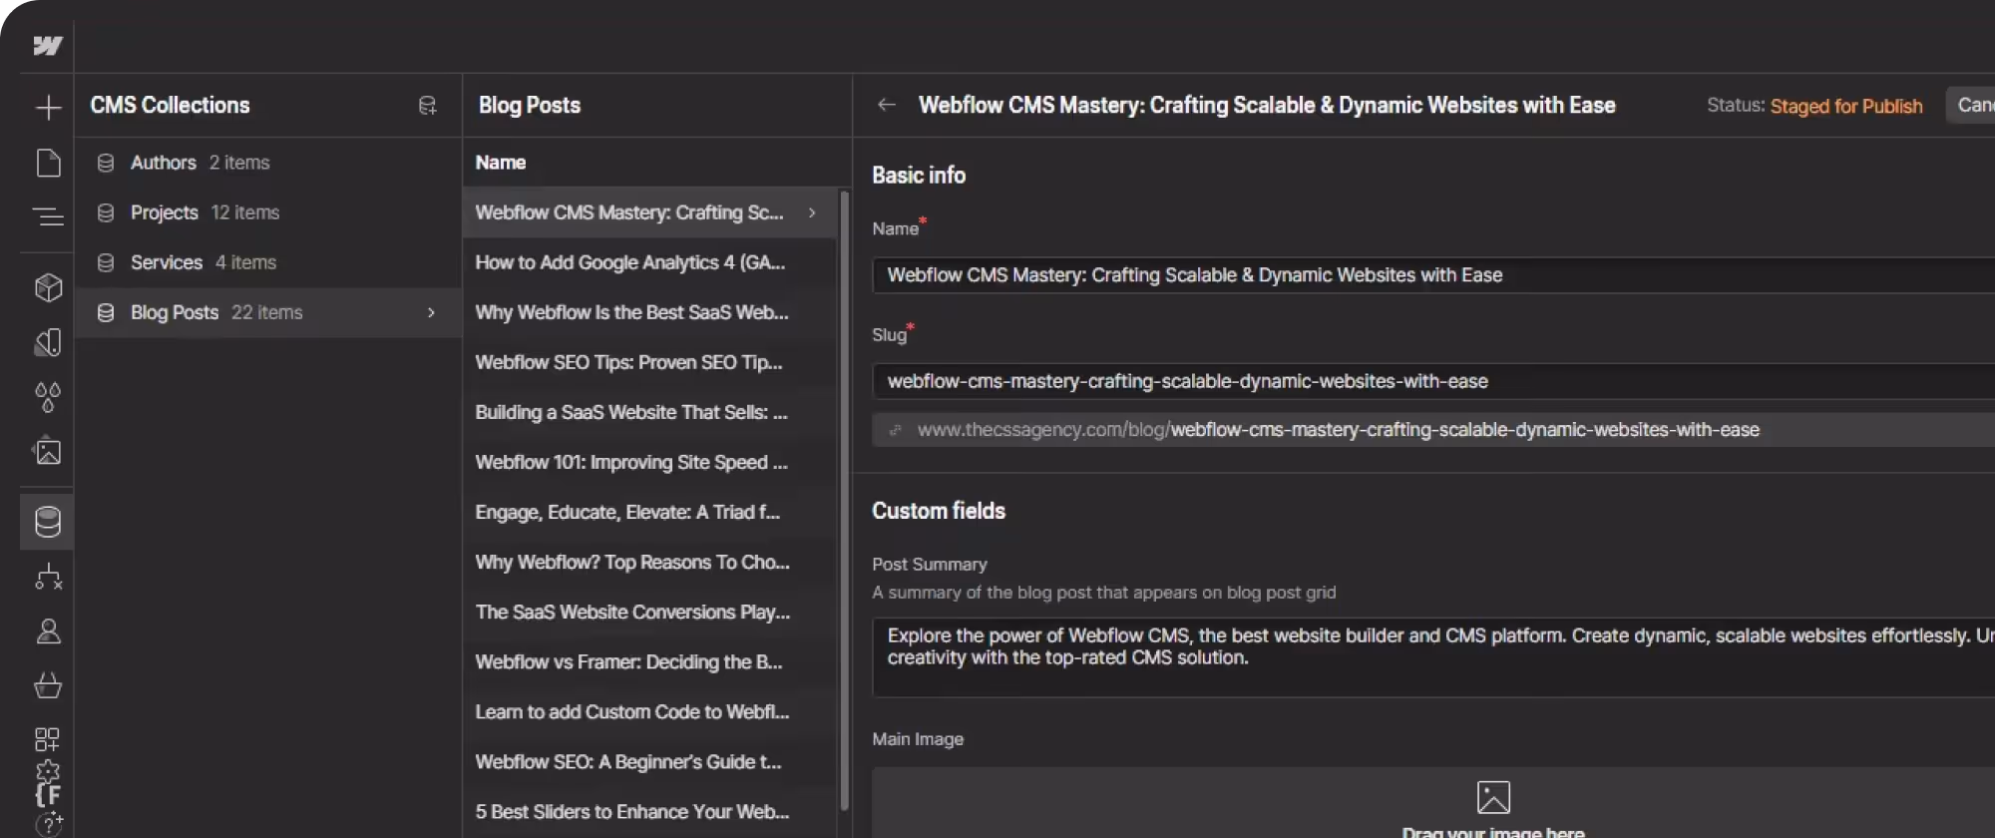
Task: Click the blog posts list scrollbar
Action: tap(845, 499)
